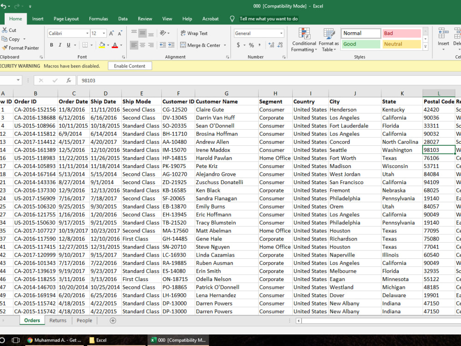The height and width of the screenshot is (346, 461).
Task: Toggle left text alignment
Action: tap(134, 45)
